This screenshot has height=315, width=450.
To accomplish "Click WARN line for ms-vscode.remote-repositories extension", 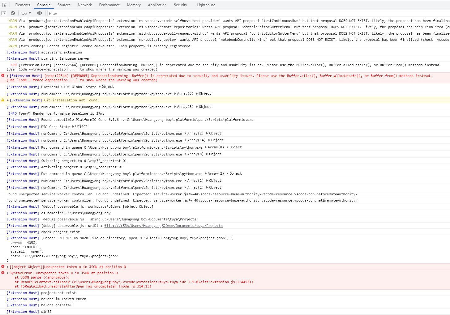I will 229,27.
